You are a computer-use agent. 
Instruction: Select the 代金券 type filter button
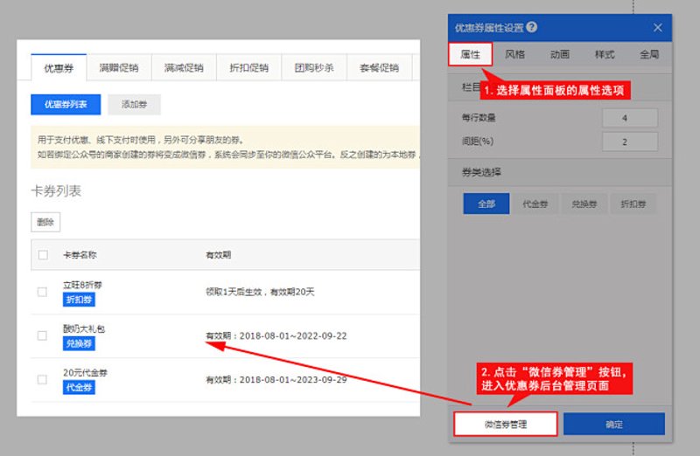point(535,204)
